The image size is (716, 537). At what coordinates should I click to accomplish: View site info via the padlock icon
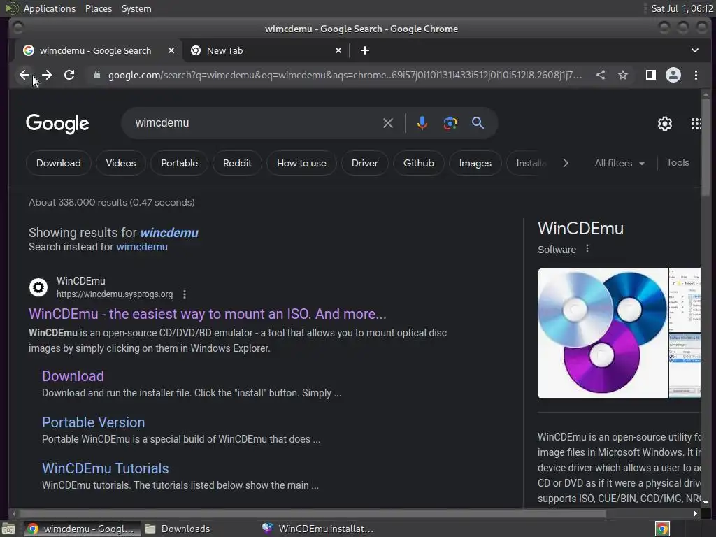click(96, 75)
